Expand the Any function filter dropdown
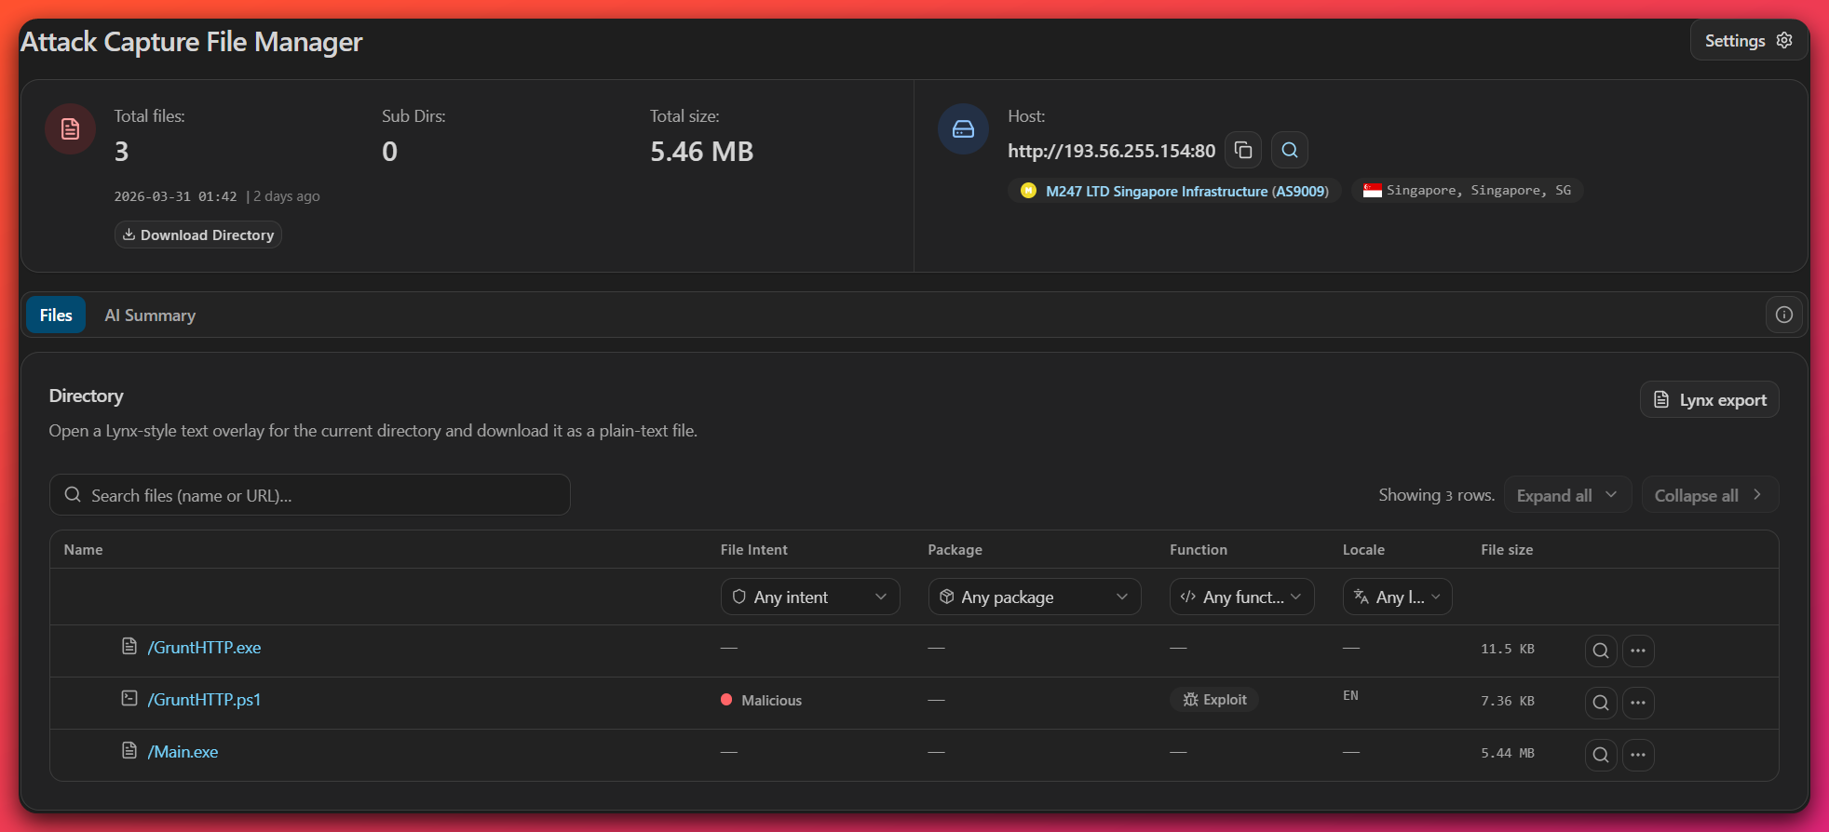Image resolution: width=1829 pixels, height=832 pixels. click(x=1241, y=597)
